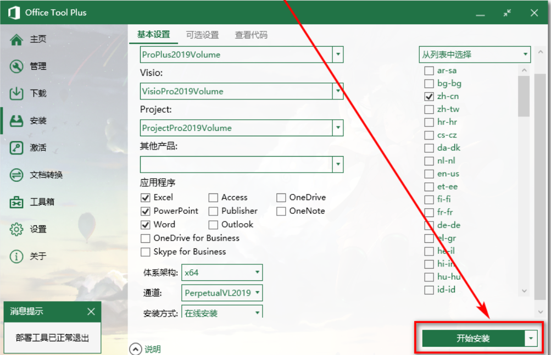
Task: Uncheck the zh-cn language checkbox
Action: click(428, 96)
